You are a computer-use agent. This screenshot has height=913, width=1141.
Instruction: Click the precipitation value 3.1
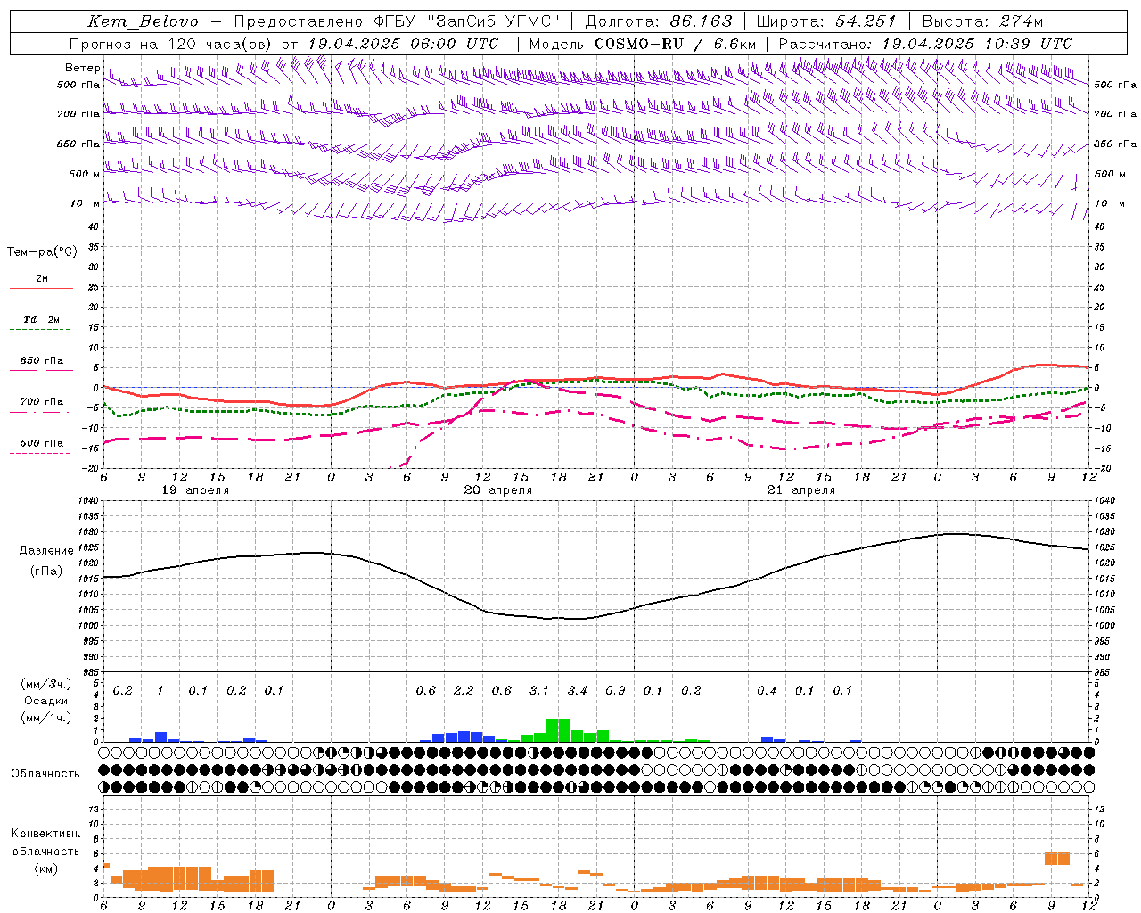[x=539, y=690]
